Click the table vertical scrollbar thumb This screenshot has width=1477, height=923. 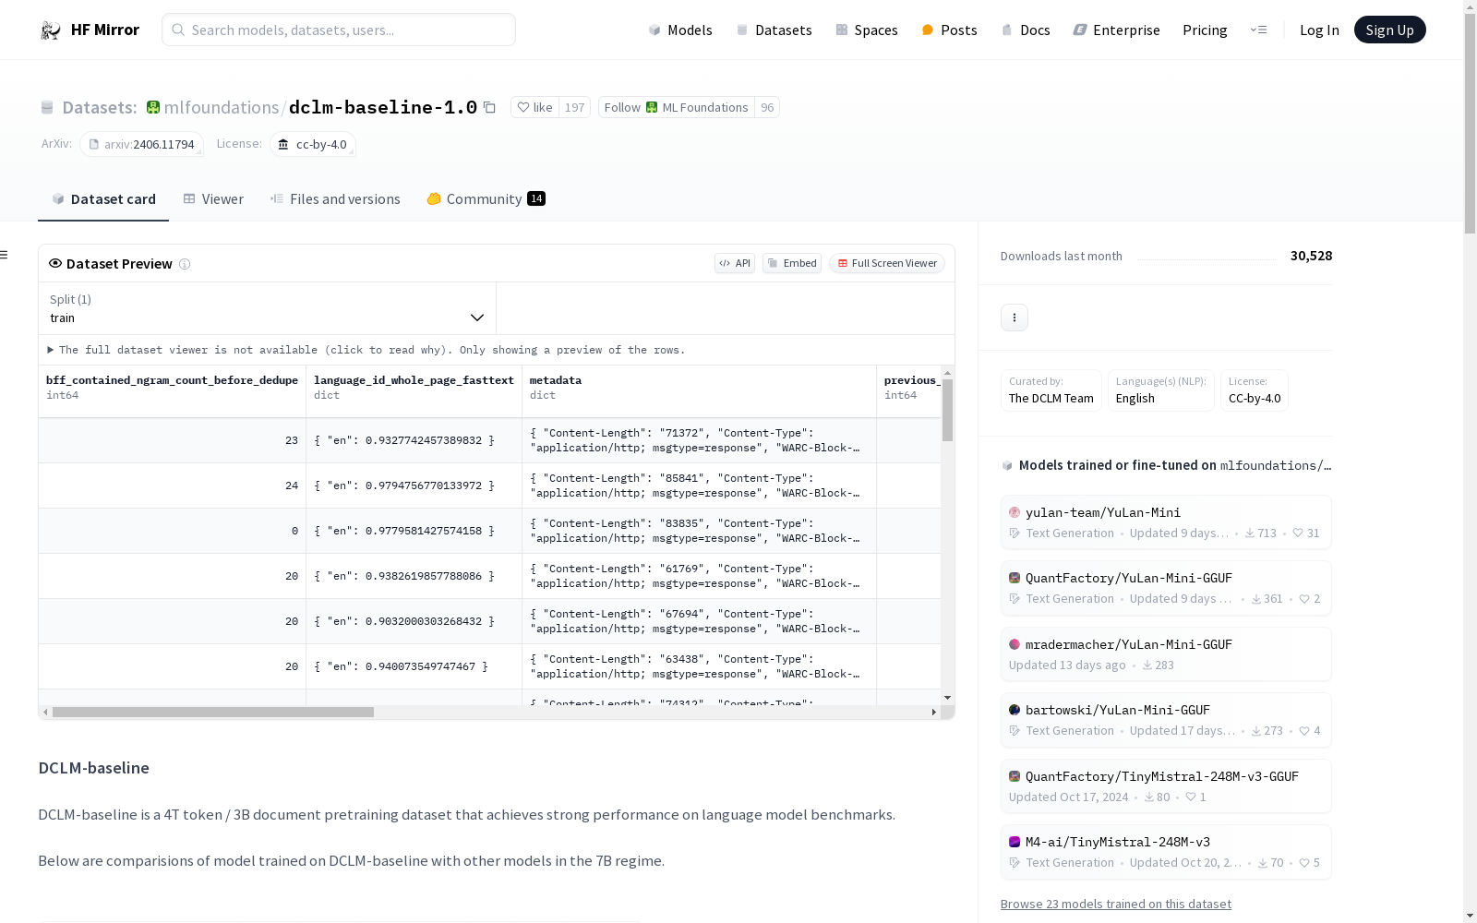(x=947, y=410)
